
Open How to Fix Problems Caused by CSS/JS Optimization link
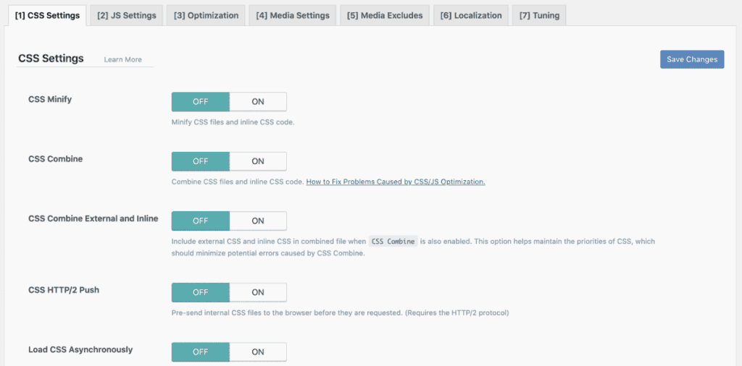coord(396,182)
